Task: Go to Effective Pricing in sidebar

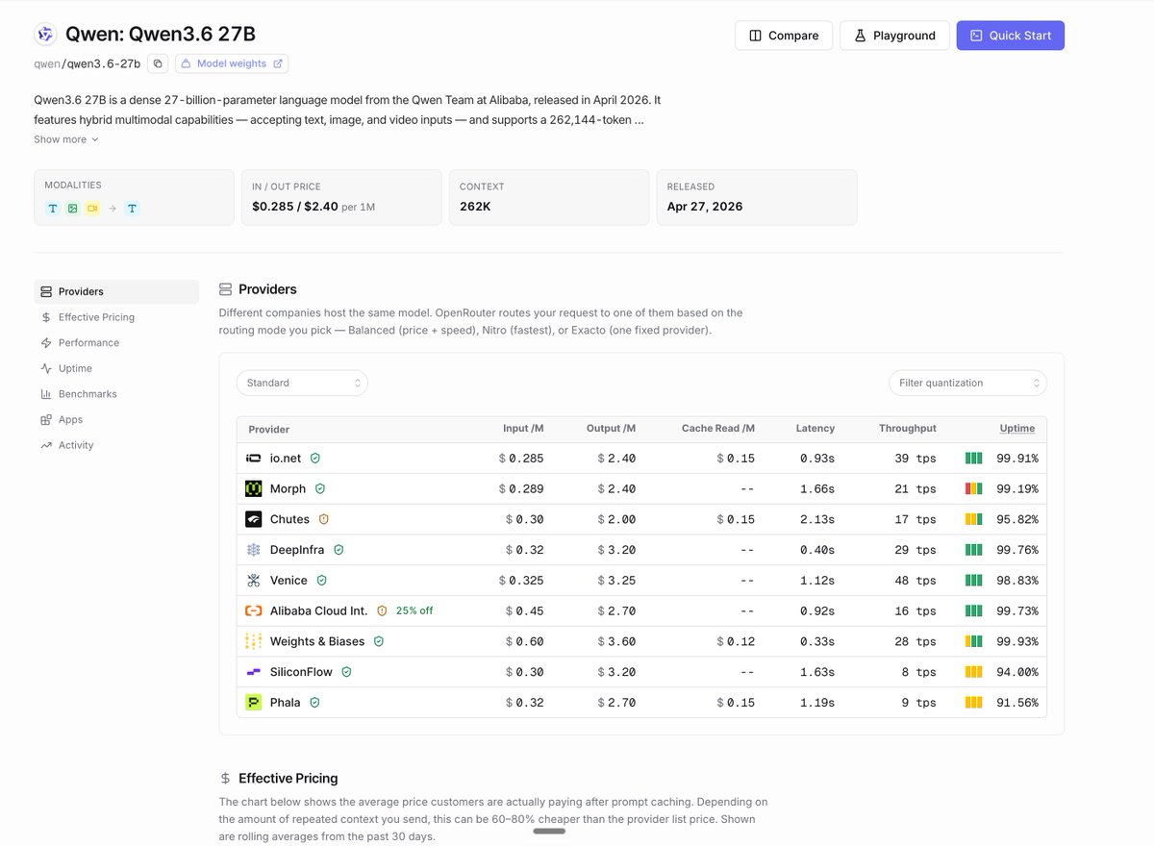Action: pos(116,317)
